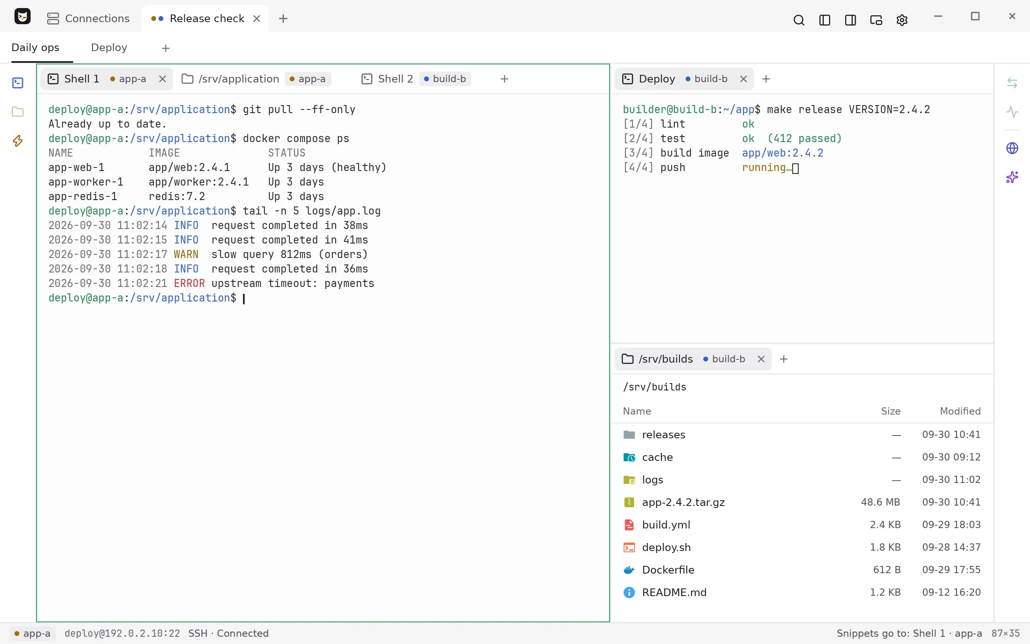Sort file list by Size column
The width and height of the screenshot is (1030, 644).
point(890,411)
